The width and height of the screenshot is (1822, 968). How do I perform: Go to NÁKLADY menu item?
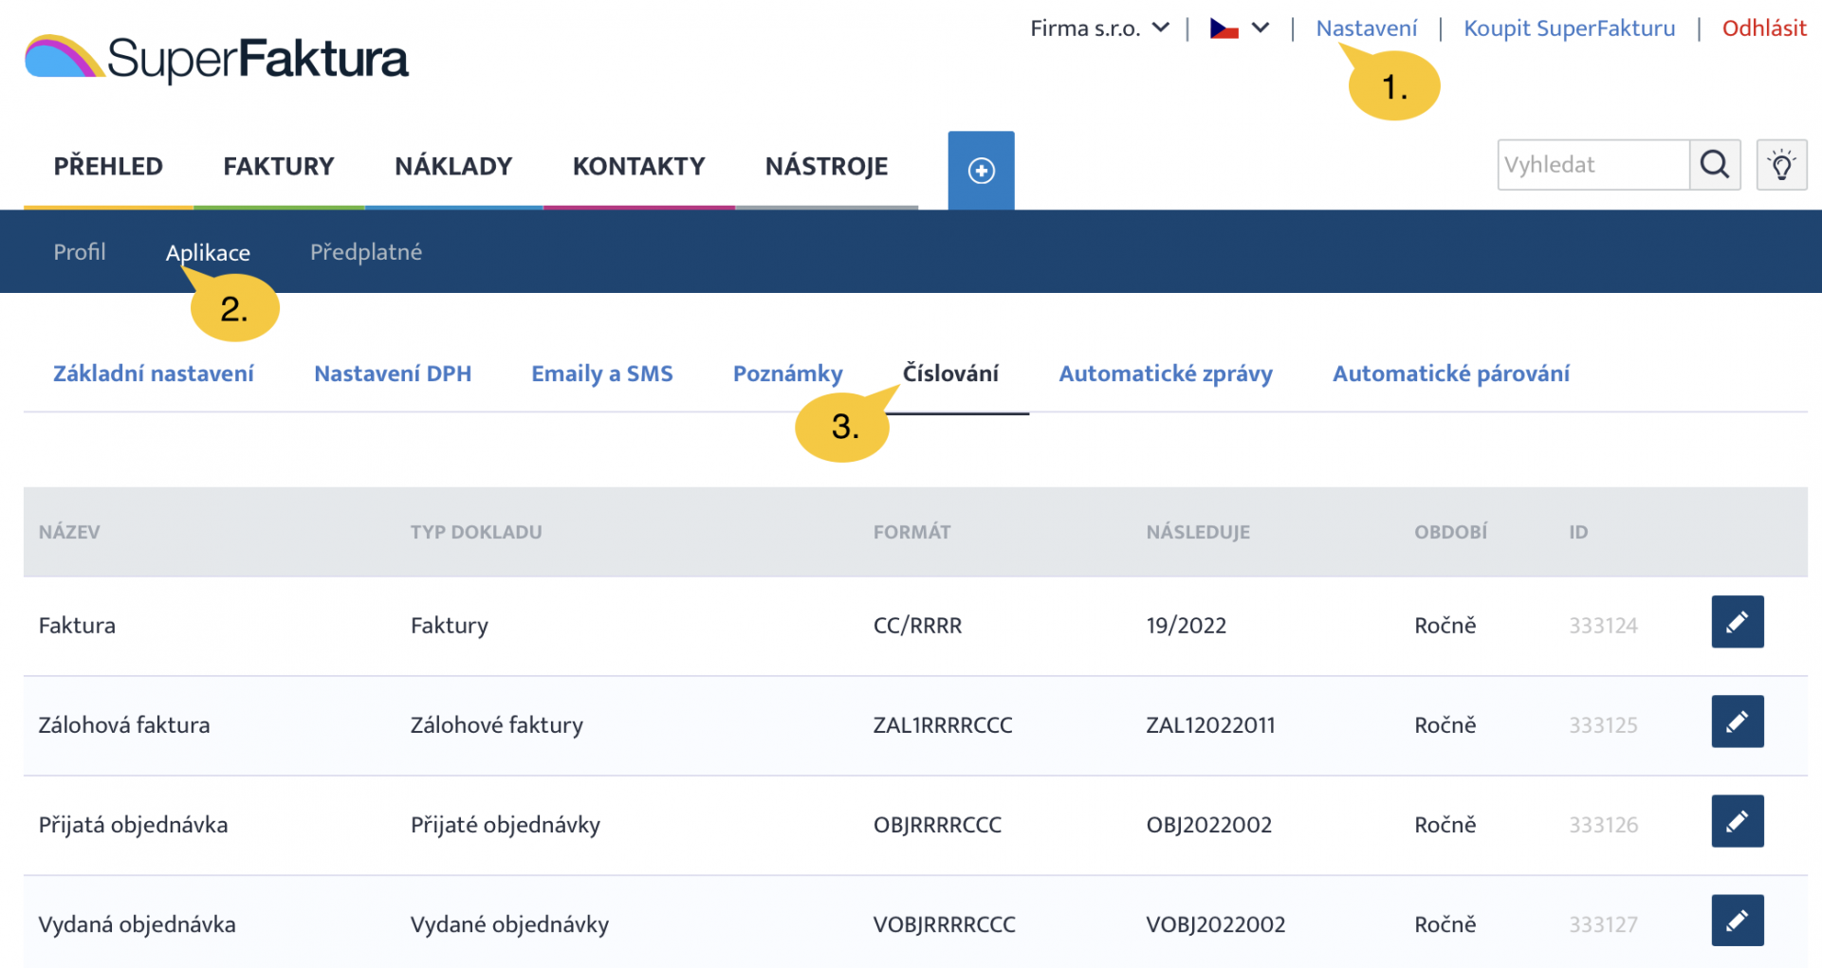[x=453, y=167]
